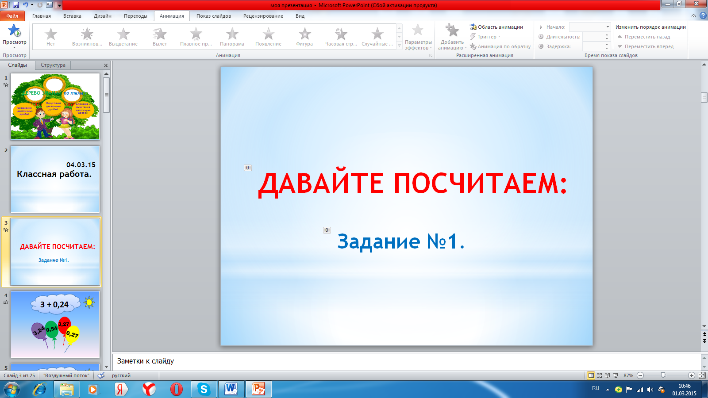The height and width of the screenshot is (398, 708).
Task: Select slide 4 balloons thumbnail
Action: click(55, 324)
